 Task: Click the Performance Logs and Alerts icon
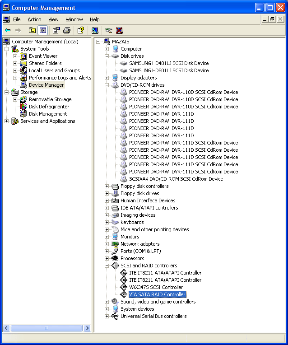point(23,78)
